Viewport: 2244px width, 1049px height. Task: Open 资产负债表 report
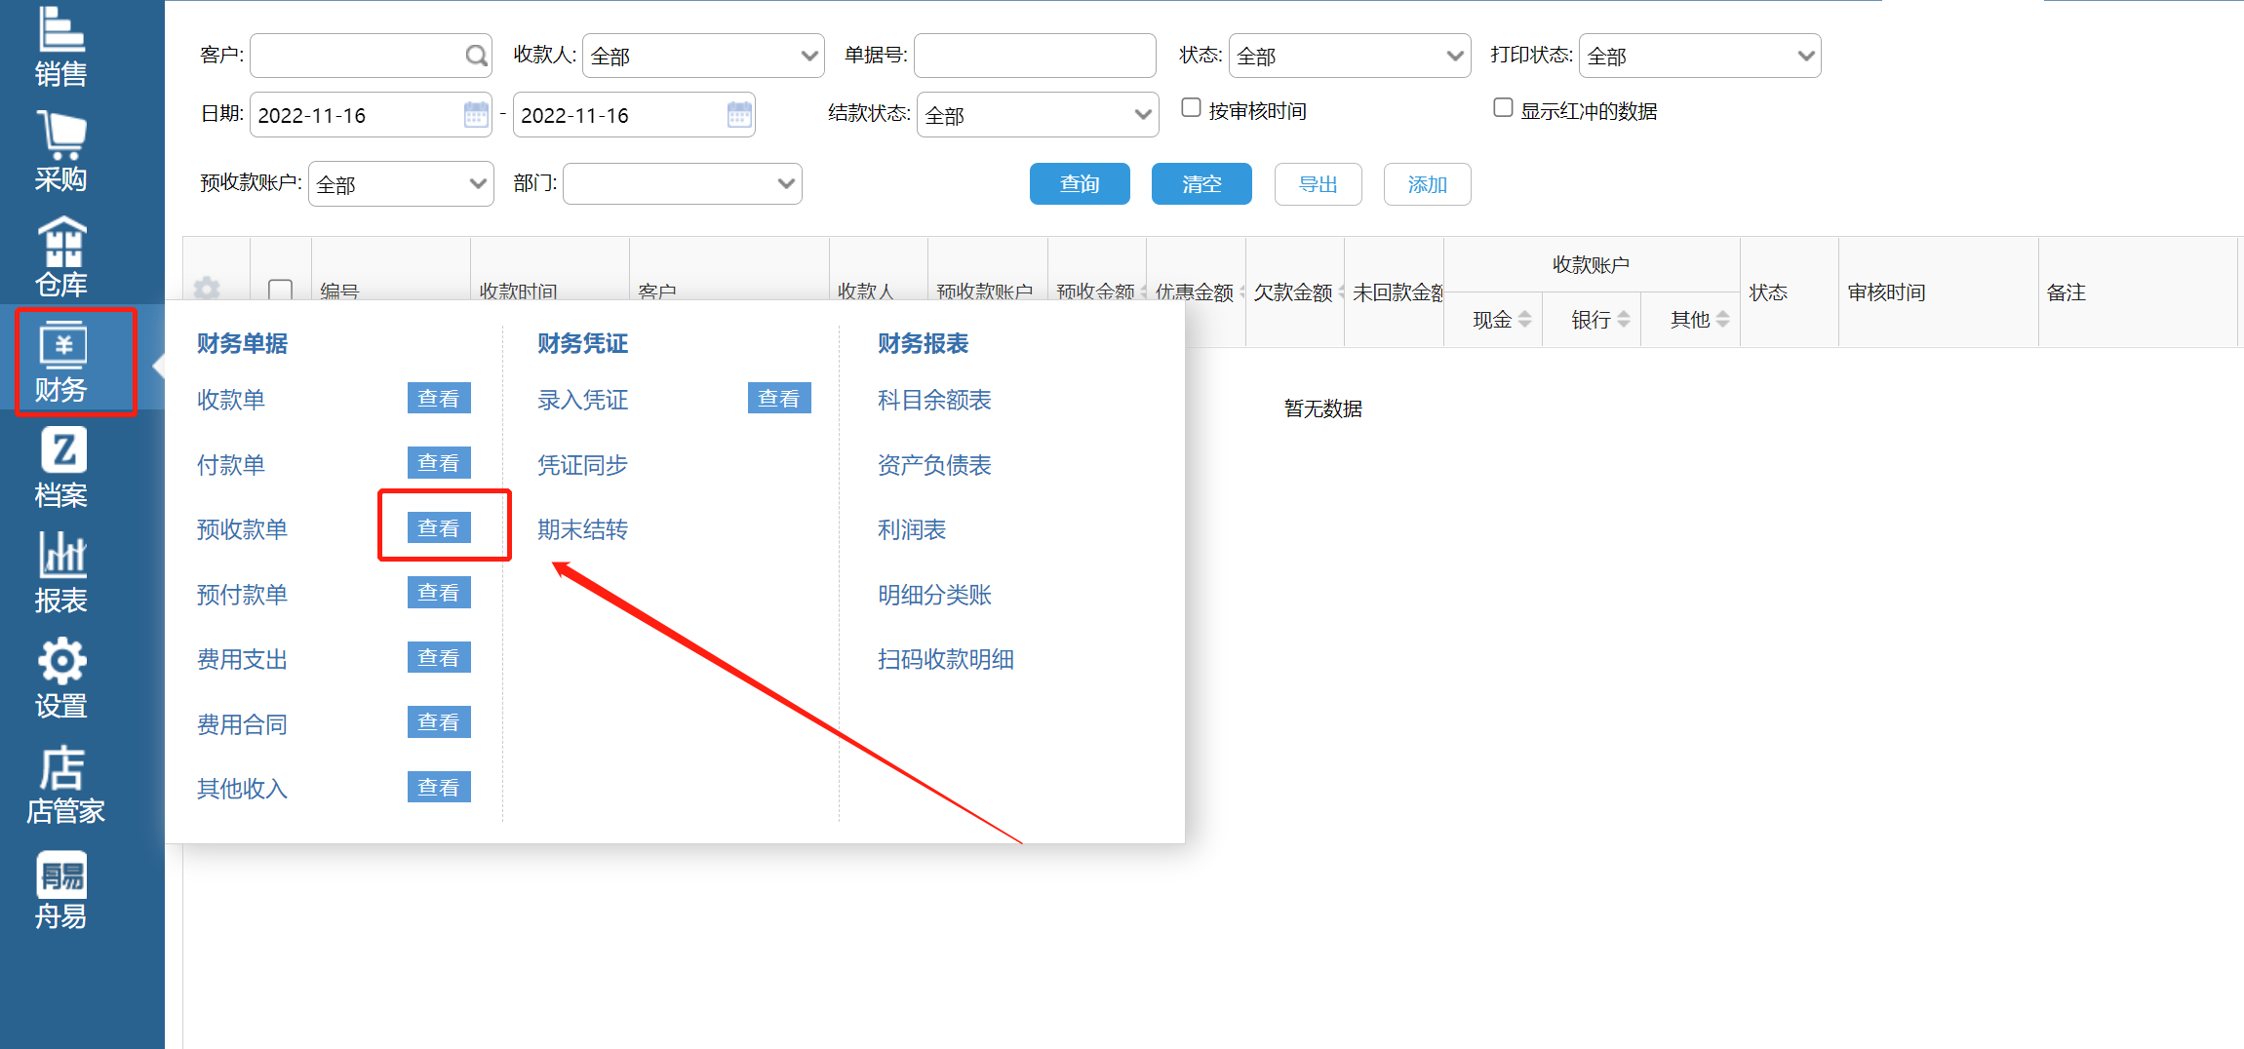click(x=934, y=465)
